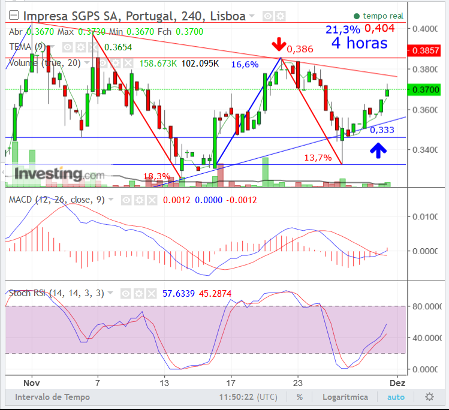
Task: Click the 23 date on time axis
Action: coord(298,383)
